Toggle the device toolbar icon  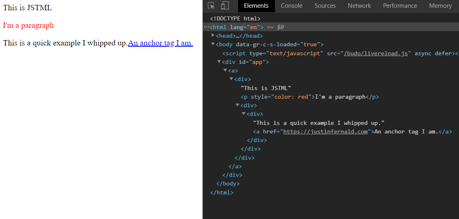pyautogui.click(x=225, y=6)
